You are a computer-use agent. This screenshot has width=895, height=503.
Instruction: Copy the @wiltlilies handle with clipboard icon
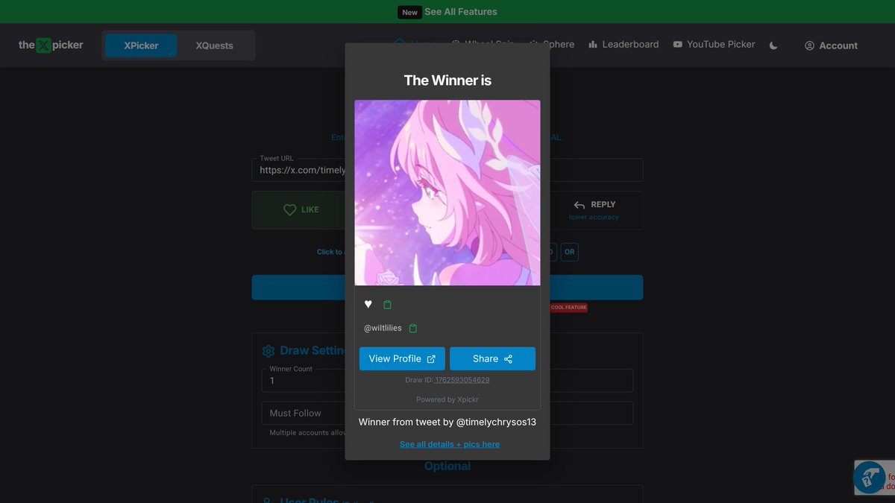point(413,329)
